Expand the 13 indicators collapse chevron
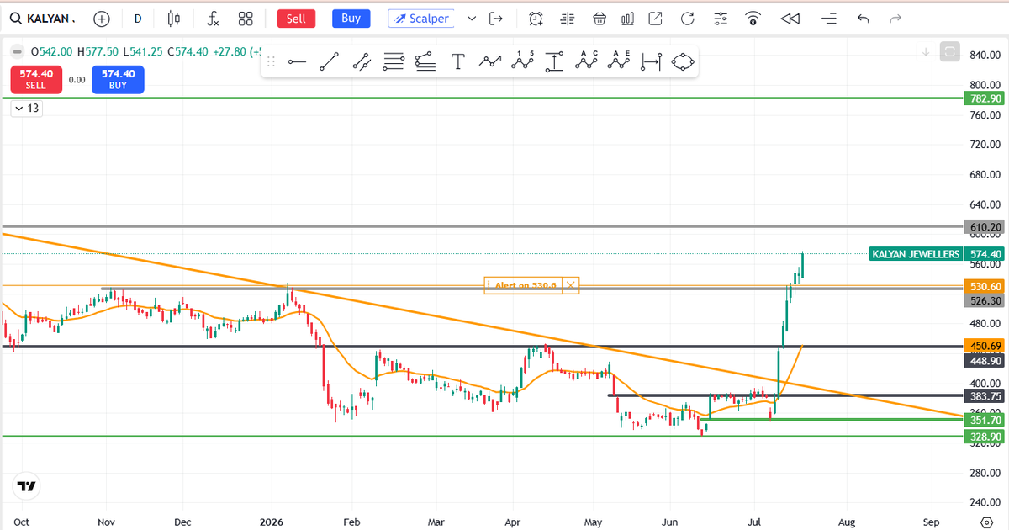1009x530 pixels. click(25, 108)
